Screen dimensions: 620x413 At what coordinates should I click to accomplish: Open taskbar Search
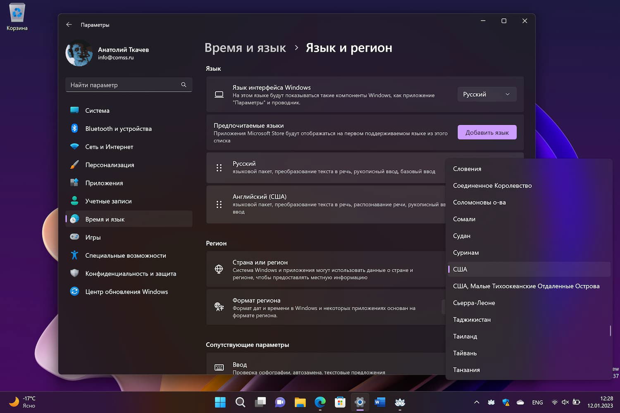240,402
